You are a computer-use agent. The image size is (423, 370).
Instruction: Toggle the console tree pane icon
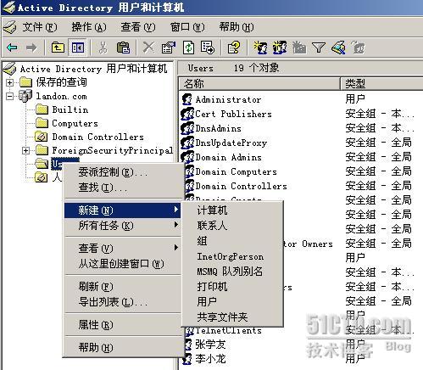77,48
